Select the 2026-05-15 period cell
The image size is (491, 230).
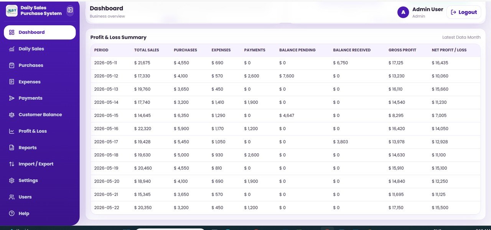coord(106,115)
